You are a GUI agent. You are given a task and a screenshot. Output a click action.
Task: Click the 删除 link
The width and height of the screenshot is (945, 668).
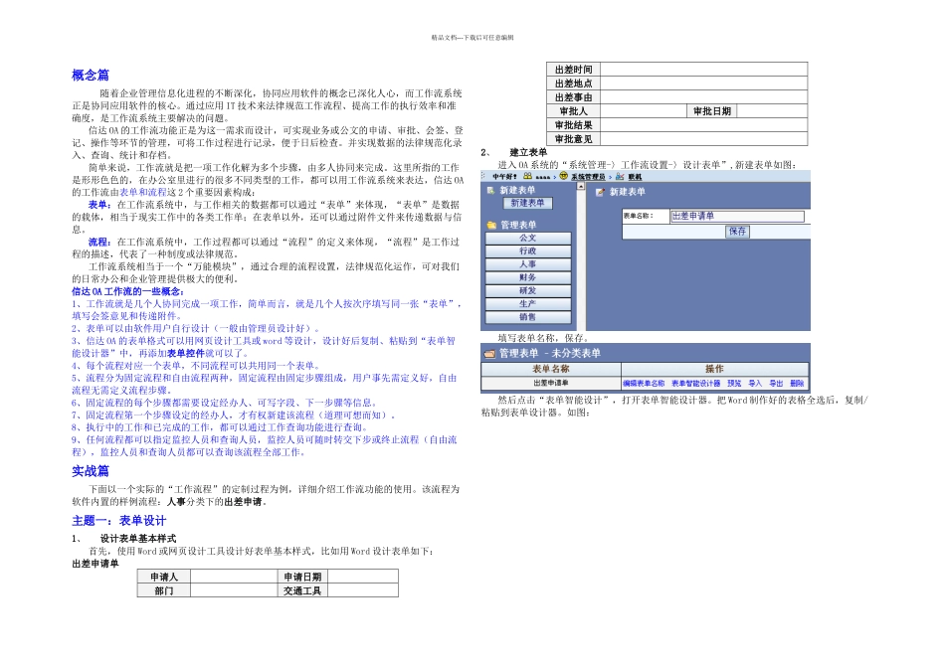click(797, 384)
